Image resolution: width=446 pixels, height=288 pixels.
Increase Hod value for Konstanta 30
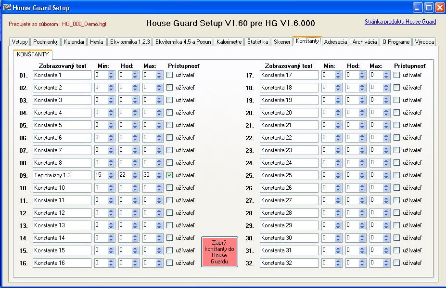(x=362, y=236)
